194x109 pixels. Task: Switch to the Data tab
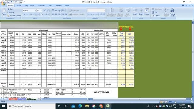[x=50, y=5]
